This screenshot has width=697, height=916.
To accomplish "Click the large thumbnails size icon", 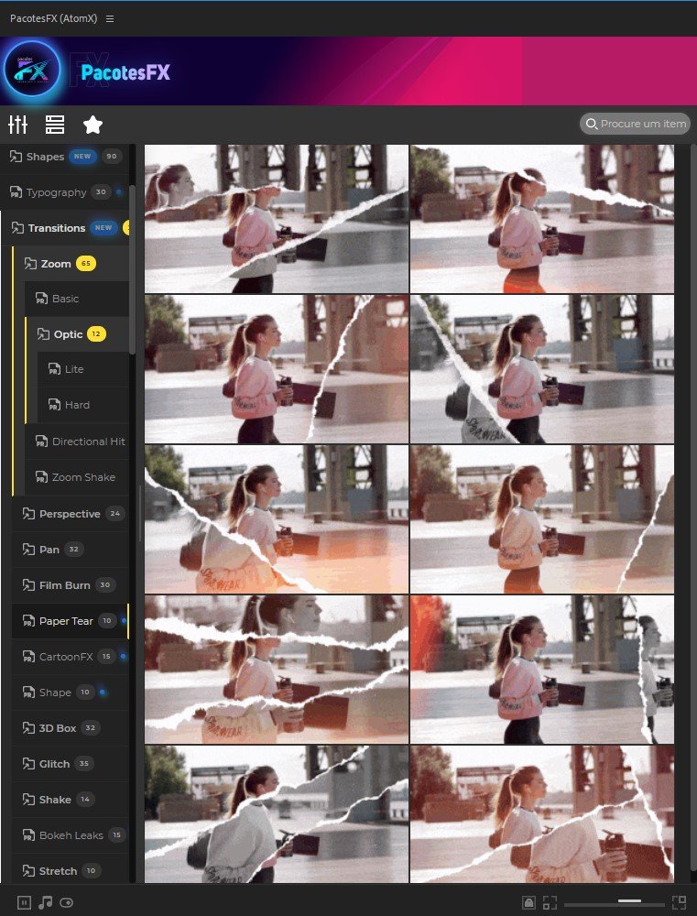I will 679,902.
